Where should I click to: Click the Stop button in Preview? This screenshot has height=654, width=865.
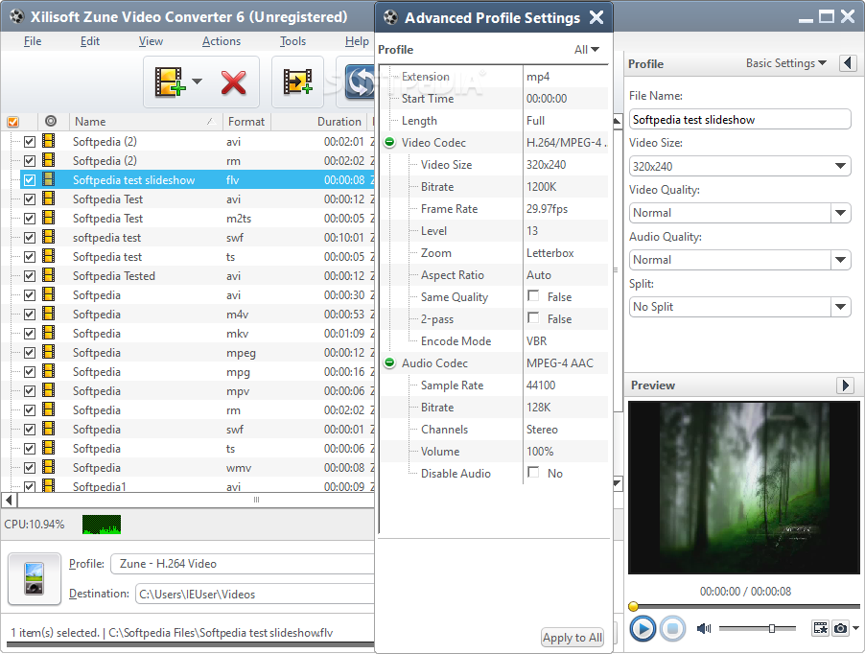[672, 628]
